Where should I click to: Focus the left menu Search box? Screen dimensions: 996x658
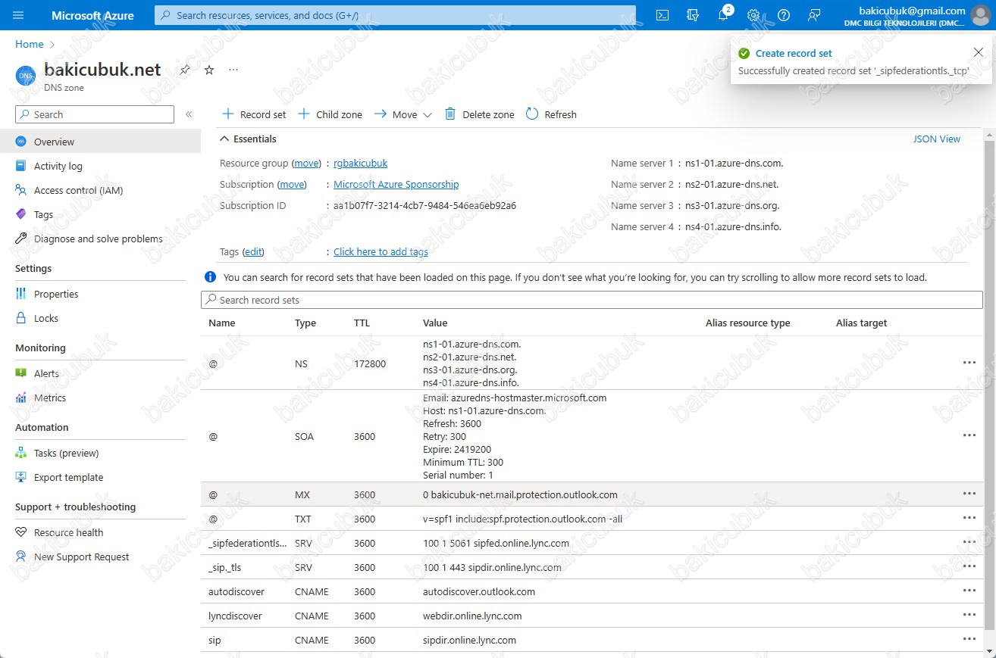point(95,114)
